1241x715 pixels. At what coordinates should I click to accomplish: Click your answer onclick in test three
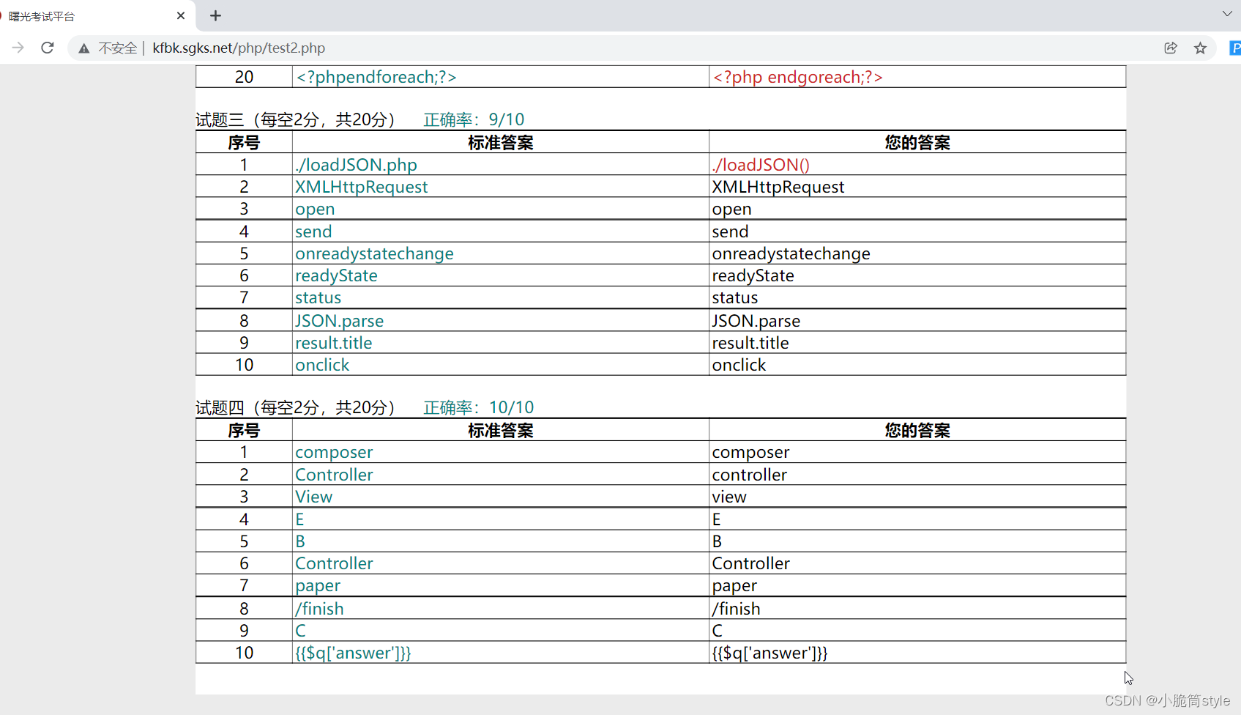(739, 365)
